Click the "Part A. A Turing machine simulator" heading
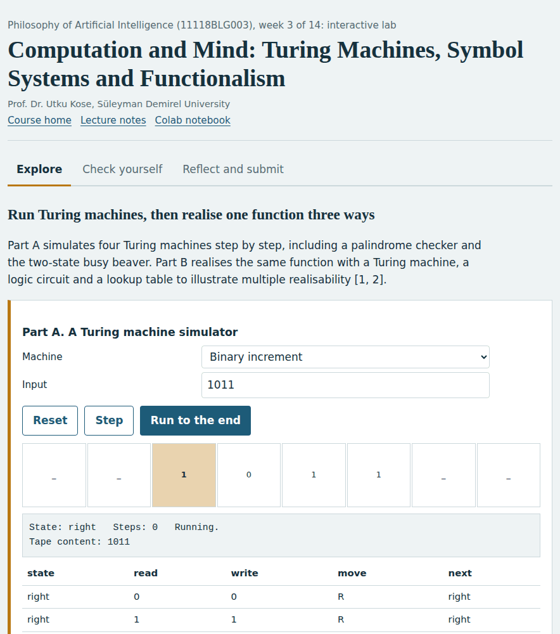560x634 pixels. (130, 332)
